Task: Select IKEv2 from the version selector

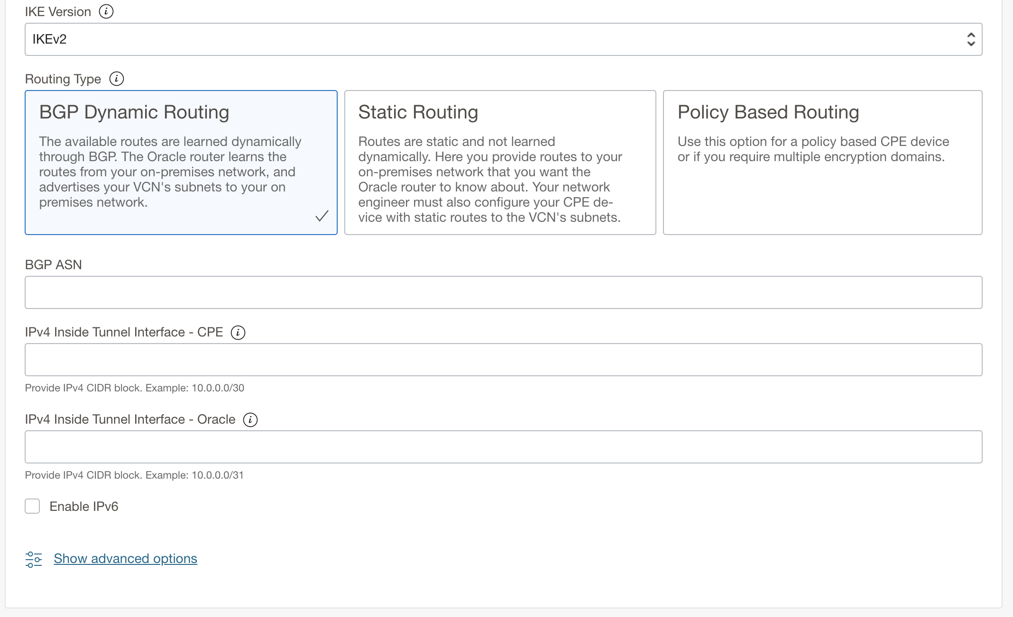Action: pyautogui.click(x=503, y=39)
